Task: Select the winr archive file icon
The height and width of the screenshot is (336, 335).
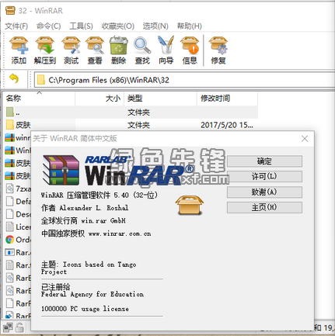Action: coord(10,137)
